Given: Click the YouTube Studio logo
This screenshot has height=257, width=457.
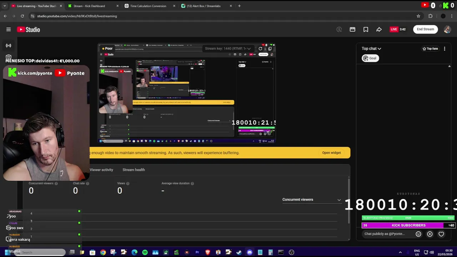Looking at the screenshot, I should [x=28, y=30].
